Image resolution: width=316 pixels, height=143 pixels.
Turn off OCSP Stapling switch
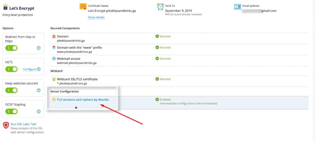pos(11,111)
